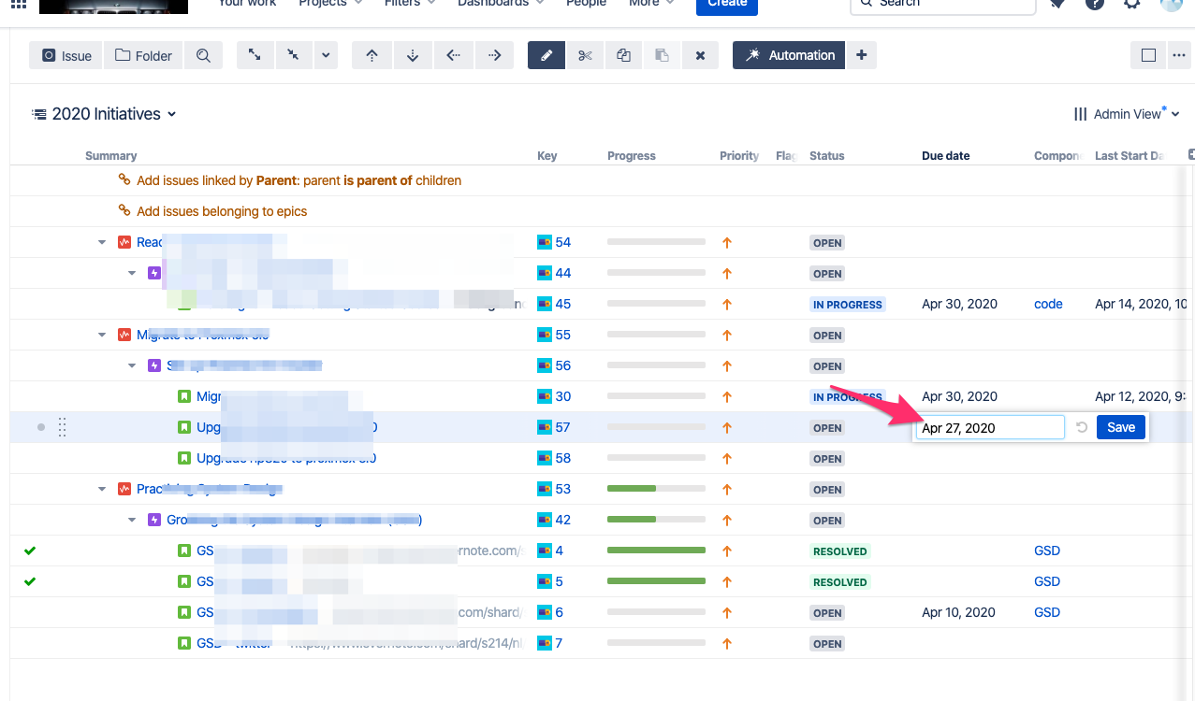Click the copy icon in toolbar
Viewport: 1195px width, 701px height.
(624, 55)
